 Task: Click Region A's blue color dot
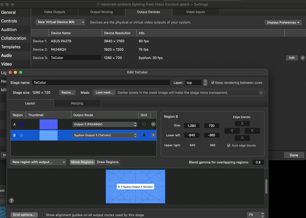pyautogui.click(x=21, y=124)
